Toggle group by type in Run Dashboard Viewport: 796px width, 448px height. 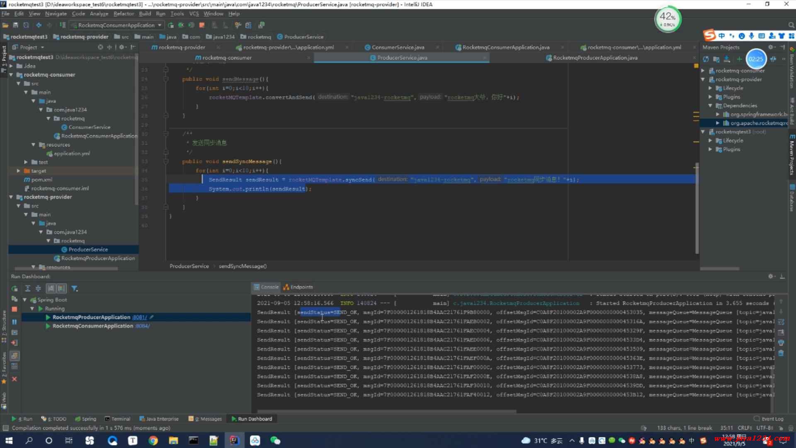(51, 288)
